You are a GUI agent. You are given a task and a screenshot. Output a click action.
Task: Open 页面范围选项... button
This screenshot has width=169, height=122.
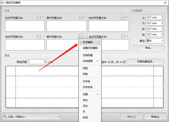[145, 62]
